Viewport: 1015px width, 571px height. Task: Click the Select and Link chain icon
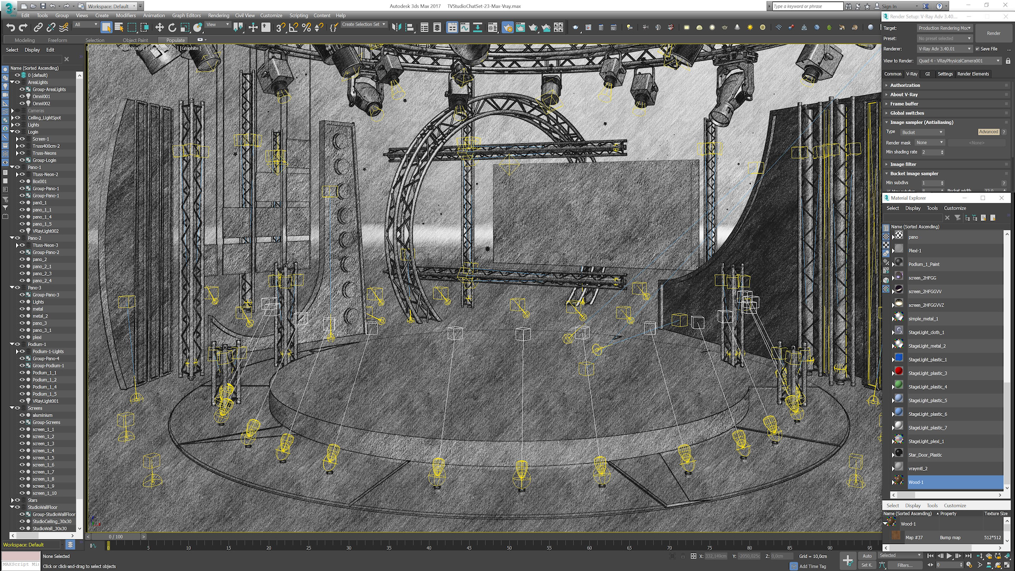pyautogui.click(x=38, y=27)
